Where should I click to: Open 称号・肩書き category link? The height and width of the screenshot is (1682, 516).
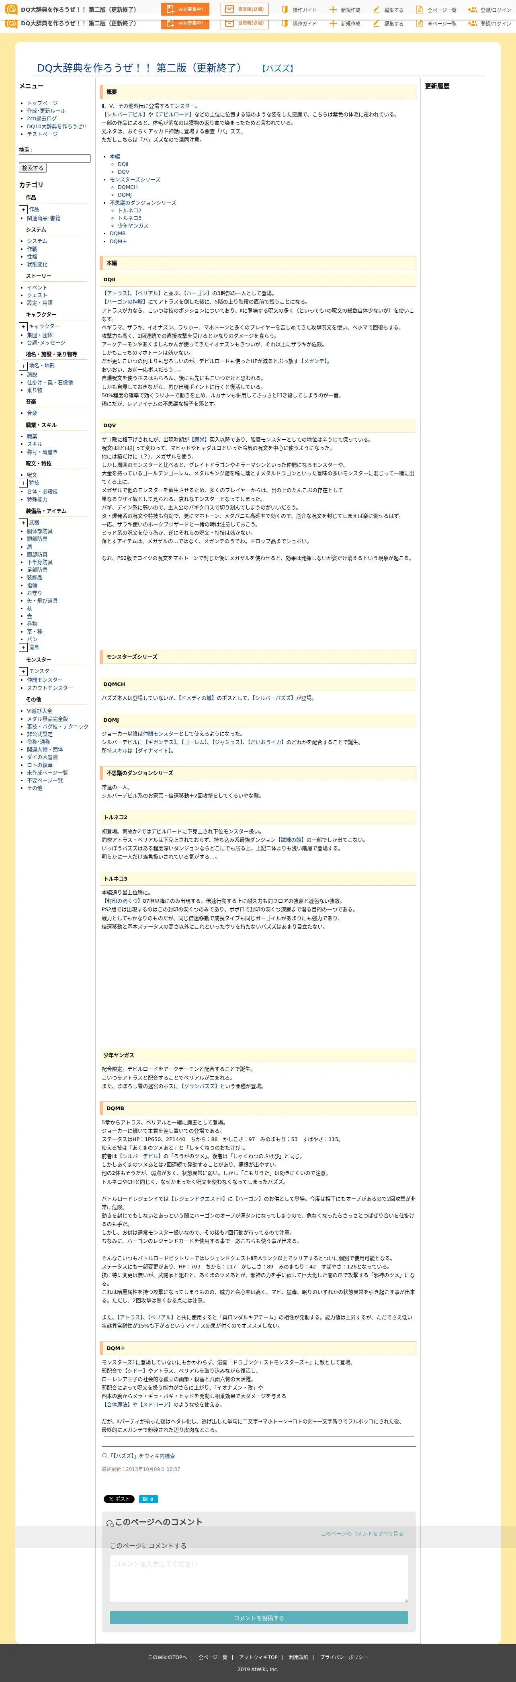42,452
